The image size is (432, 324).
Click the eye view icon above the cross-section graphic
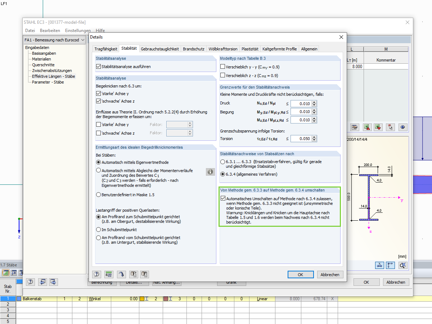[403, 127]
